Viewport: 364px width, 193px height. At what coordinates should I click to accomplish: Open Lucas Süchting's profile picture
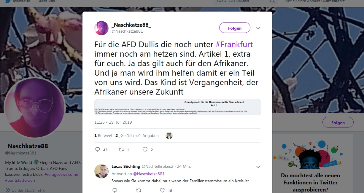(x=101, y=171)
